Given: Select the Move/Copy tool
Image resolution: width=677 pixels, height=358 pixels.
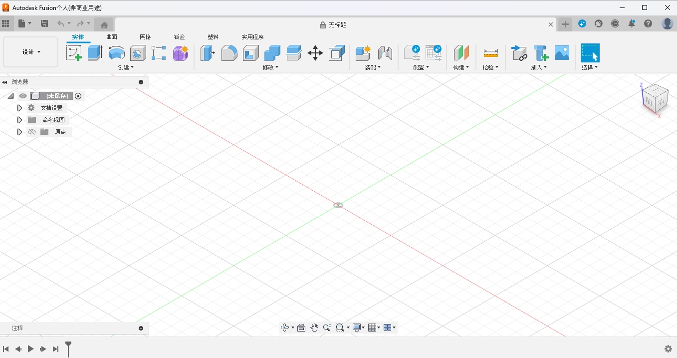Looking at the screenshot, I should [315, 53].
